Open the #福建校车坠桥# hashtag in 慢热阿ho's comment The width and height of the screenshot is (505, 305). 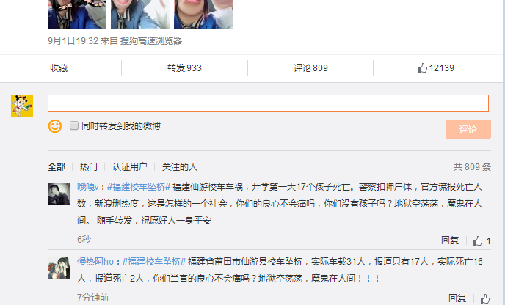point(154,262)
